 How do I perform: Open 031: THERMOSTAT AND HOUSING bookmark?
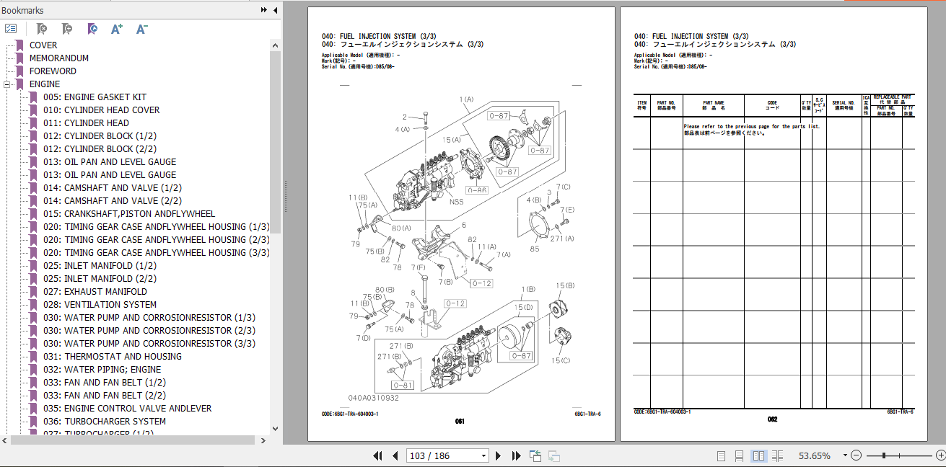[113, 357]
